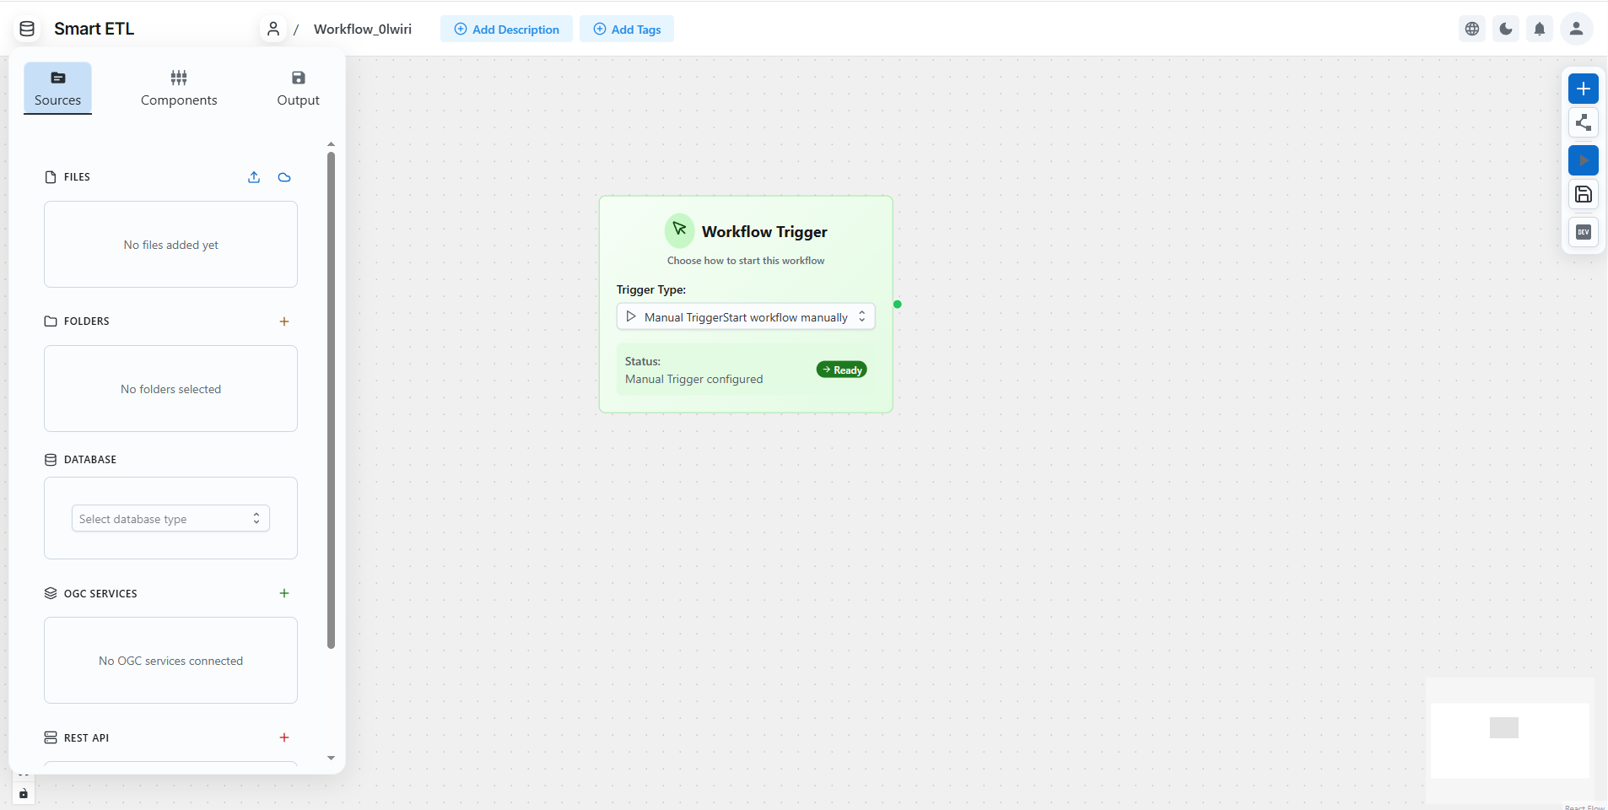Image resolution: width=1608 pixels, height=810 pixels.
Task: Run the workflow using the play icon
Action: pos(1584,160)
